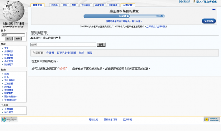Click the sidebar 搜尋 search button

[x=18, y=39]
